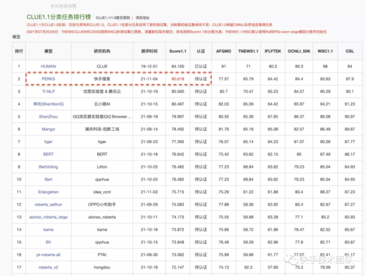Click the 已认证 status in HUMAN row
Viewport: 366px width, 276px height.
[201, 66]
